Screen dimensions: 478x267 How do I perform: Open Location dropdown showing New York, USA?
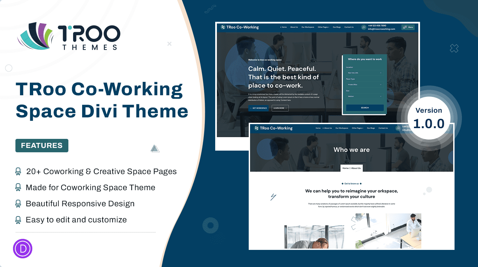(x=365, y=73)
